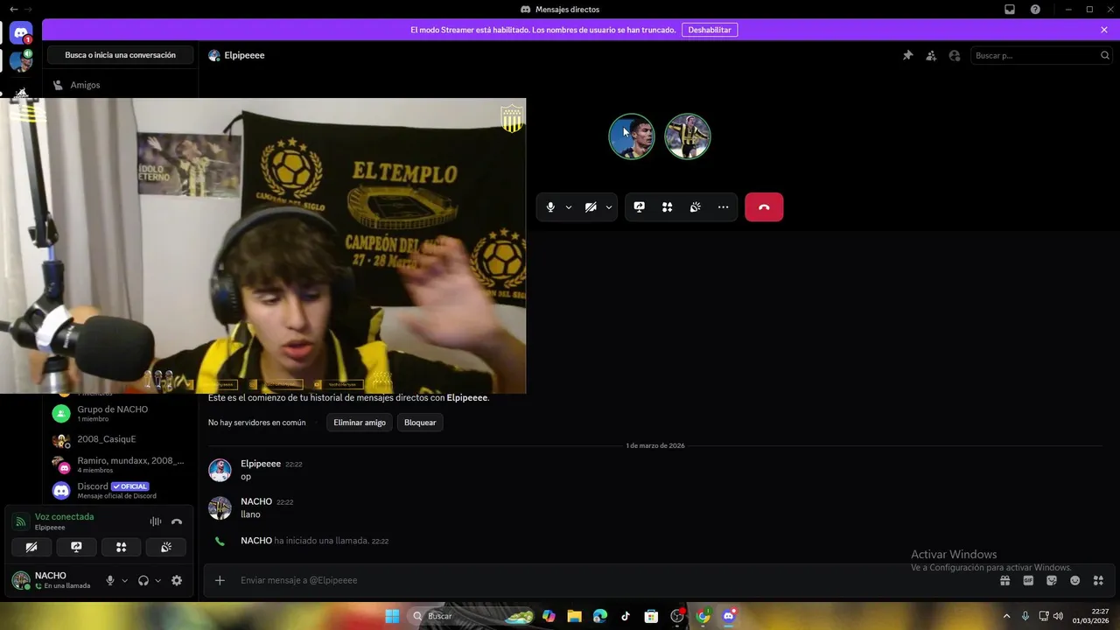The image size is (1120, 630).
Task: Open the server icon below Discord home
Action: 21,62
